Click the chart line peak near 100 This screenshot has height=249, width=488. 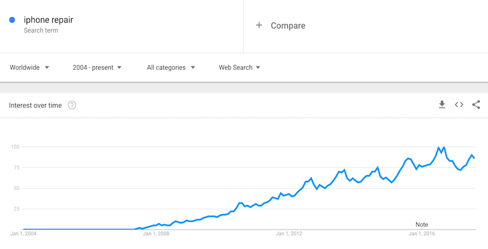444,147
